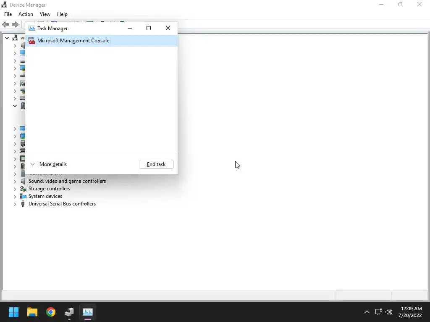Click the System devices folder icon
430x322 pixels.
pos(23,196)
